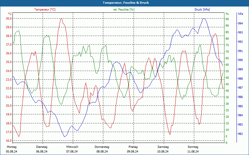Select the red 'Temperatur [°C]' legend label
The image size is (249, 155).
[x=45, y=10]
